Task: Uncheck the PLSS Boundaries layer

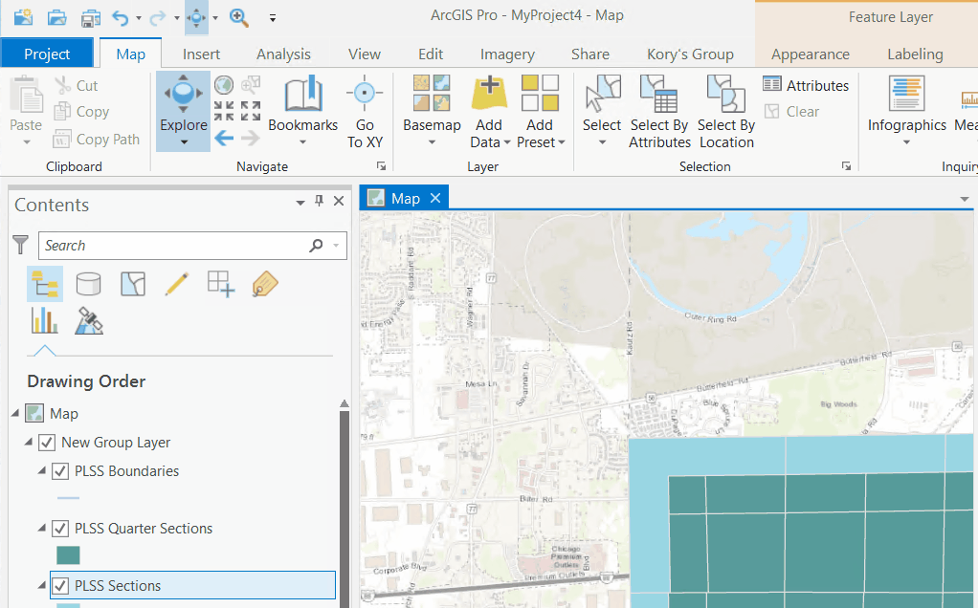Action: (61, 470)
